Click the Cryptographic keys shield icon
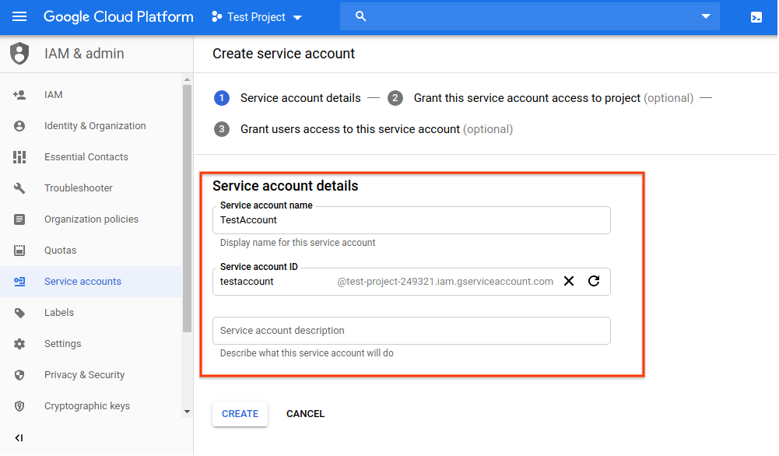Viewport: 779px width, 456px height. pyautogui.click(x=19, y=406)
